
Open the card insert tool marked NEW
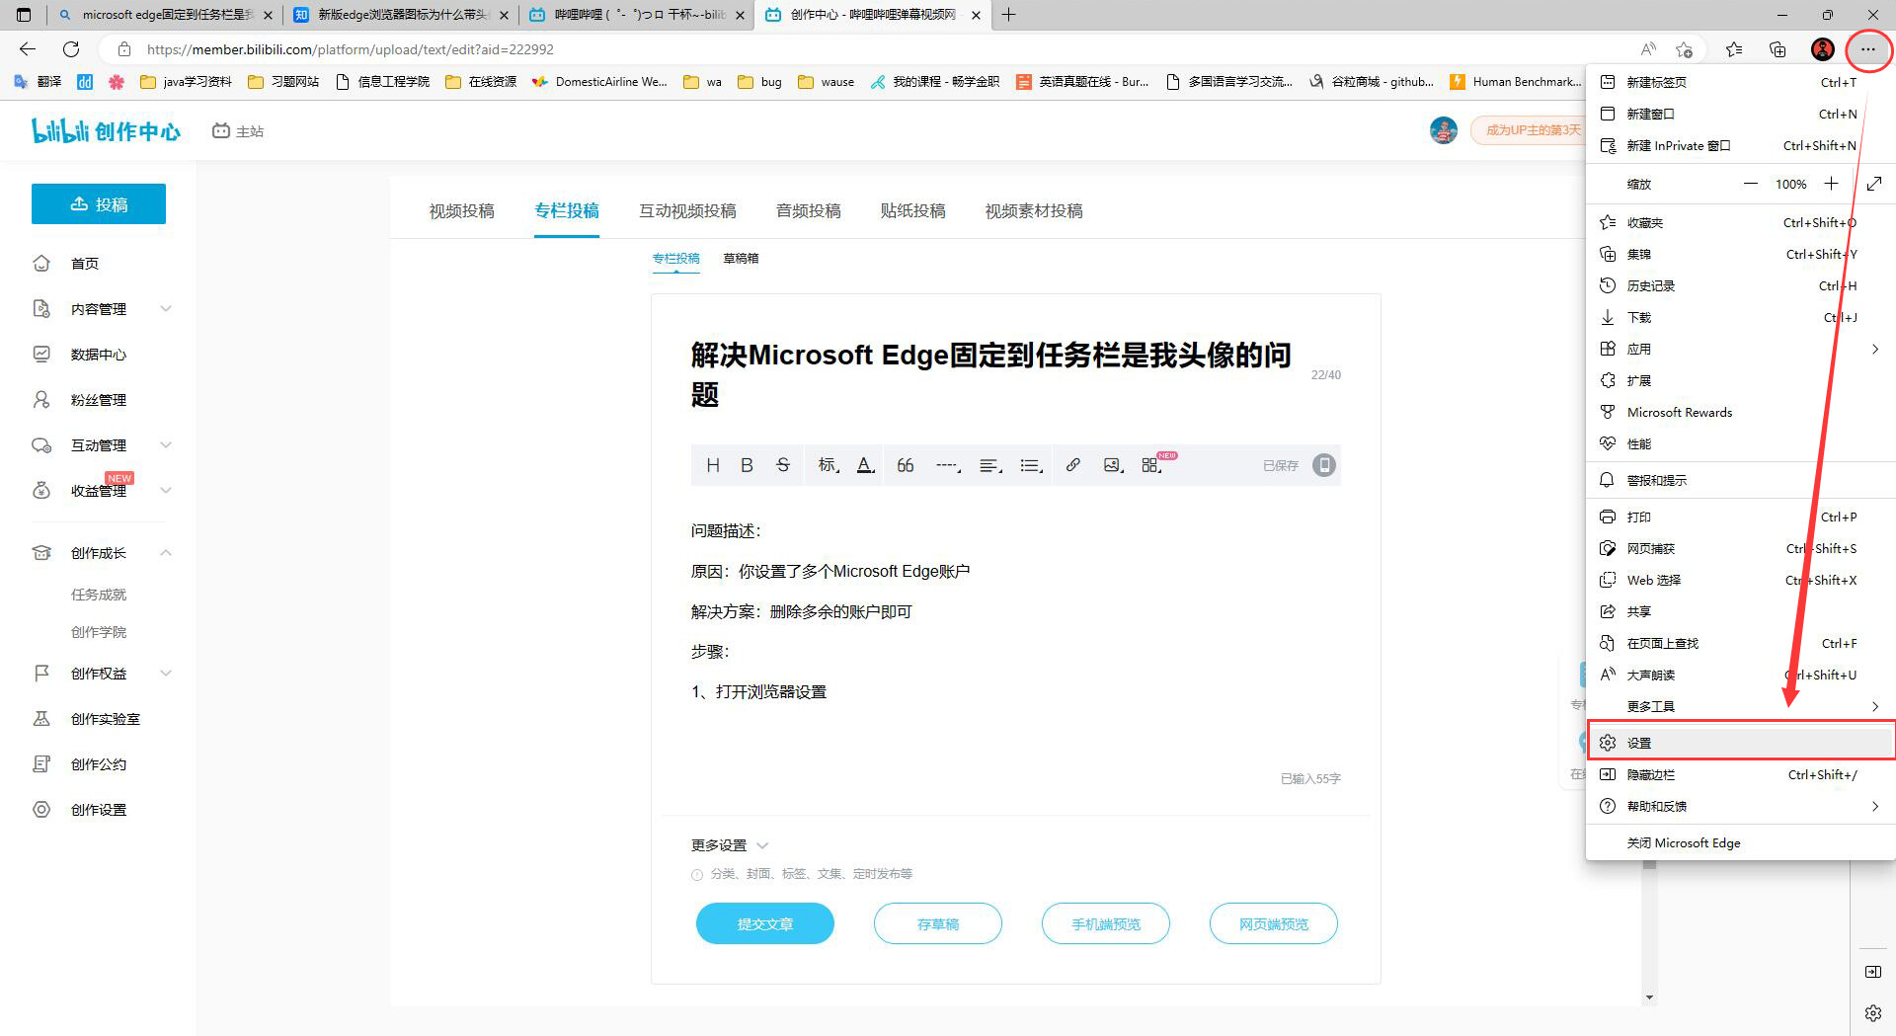click(x=1152, y=465)
